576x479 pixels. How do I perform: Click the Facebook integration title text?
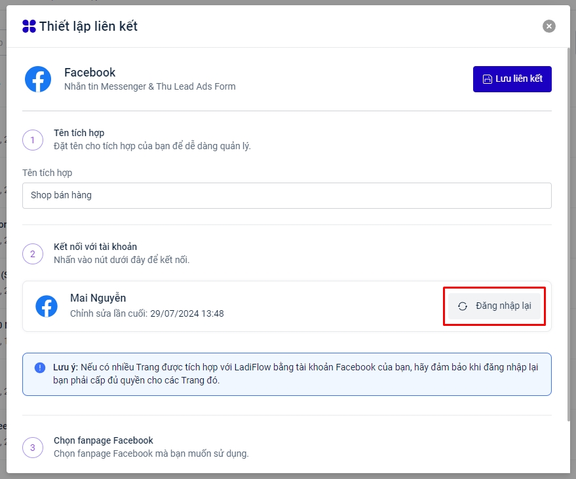point(90,73)
